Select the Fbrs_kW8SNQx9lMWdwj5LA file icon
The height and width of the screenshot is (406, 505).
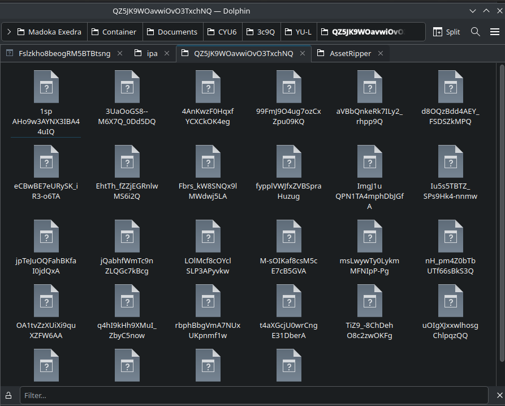[x=208, y=161]
